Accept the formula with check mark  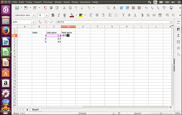coord(52,22)
